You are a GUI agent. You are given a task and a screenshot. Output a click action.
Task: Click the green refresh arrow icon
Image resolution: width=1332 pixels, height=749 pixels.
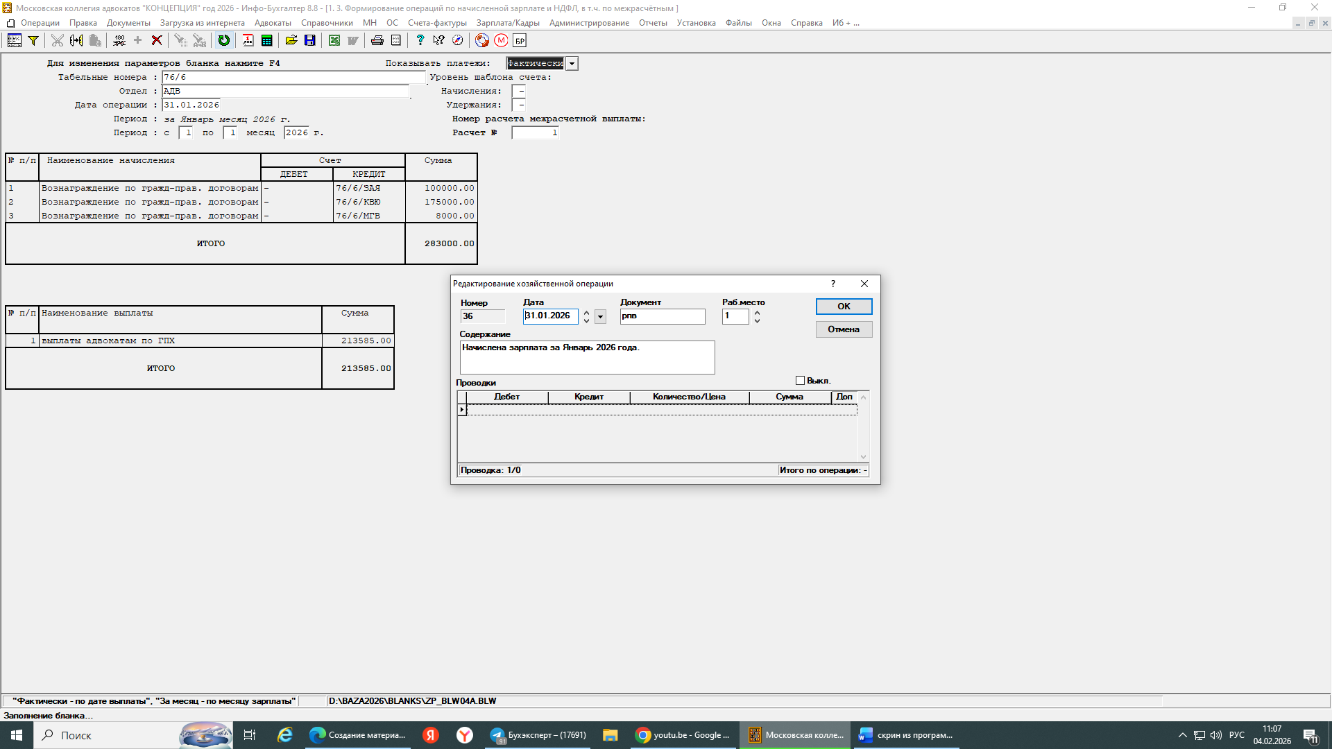[x=223, y=41]
